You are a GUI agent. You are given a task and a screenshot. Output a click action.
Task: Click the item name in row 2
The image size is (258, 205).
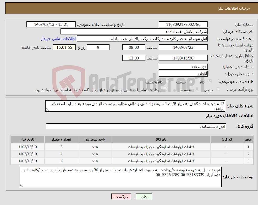pyautogui.click(x=161, y=154)
